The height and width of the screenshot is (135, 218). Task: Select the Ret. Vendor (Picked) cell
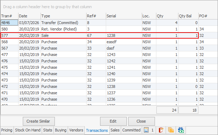(x=63, y=29)
